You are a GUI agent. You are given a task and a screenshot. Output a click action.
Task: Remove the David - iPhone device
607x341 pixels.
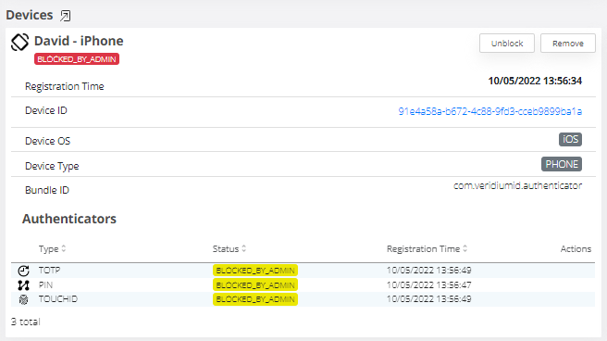tap(568, 43)
